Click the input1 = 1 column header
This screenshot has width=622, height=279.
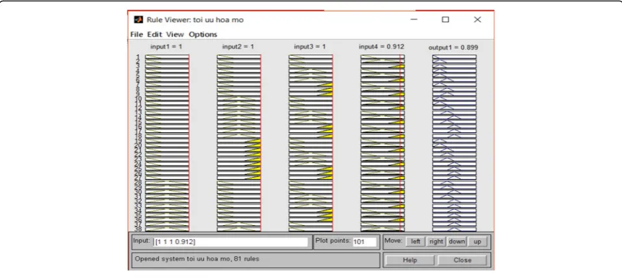(166, 47)
